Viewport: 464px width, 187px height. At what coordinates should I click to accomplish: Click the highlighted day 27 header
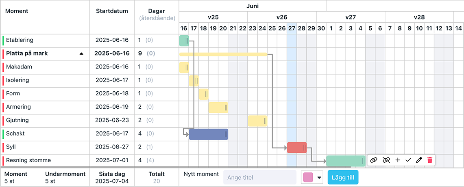click(x=292, y=29)
